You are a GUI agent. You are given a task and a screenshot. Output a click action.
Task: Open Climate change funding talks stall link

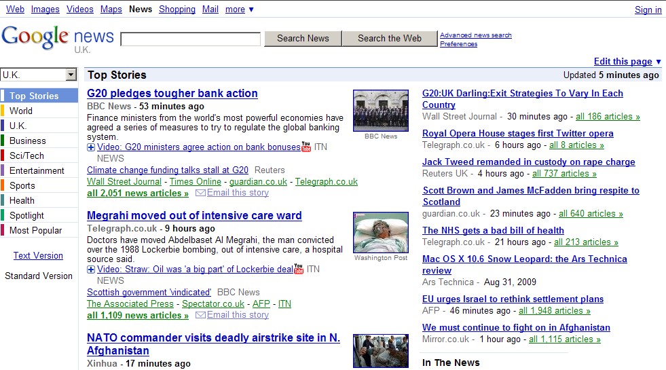coord(168,170)
